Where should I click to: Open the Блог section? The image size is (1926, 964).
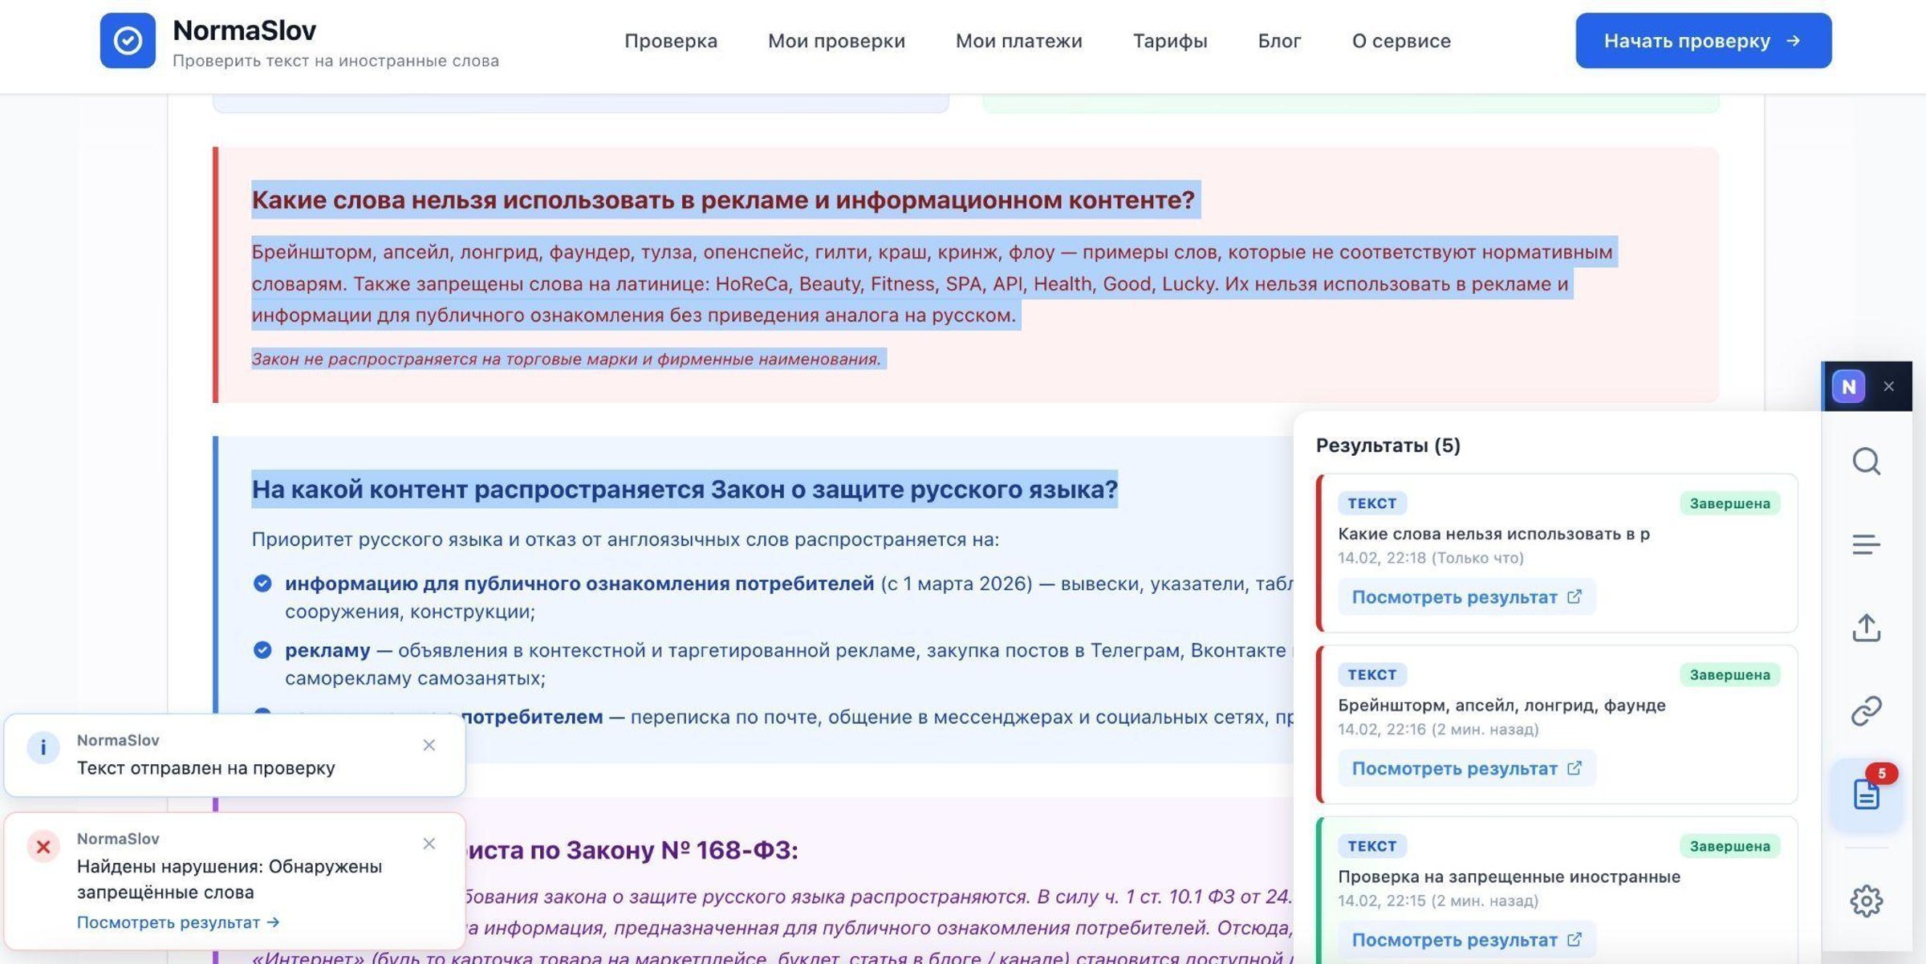coord(1279,41)
